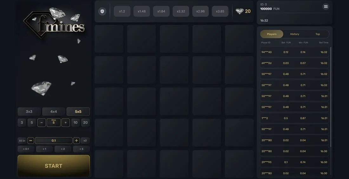This screenshot has height=179, width=349.
Task: Click the provably fair shield icon
Action: pyautogui.click(x=102, y=11)
